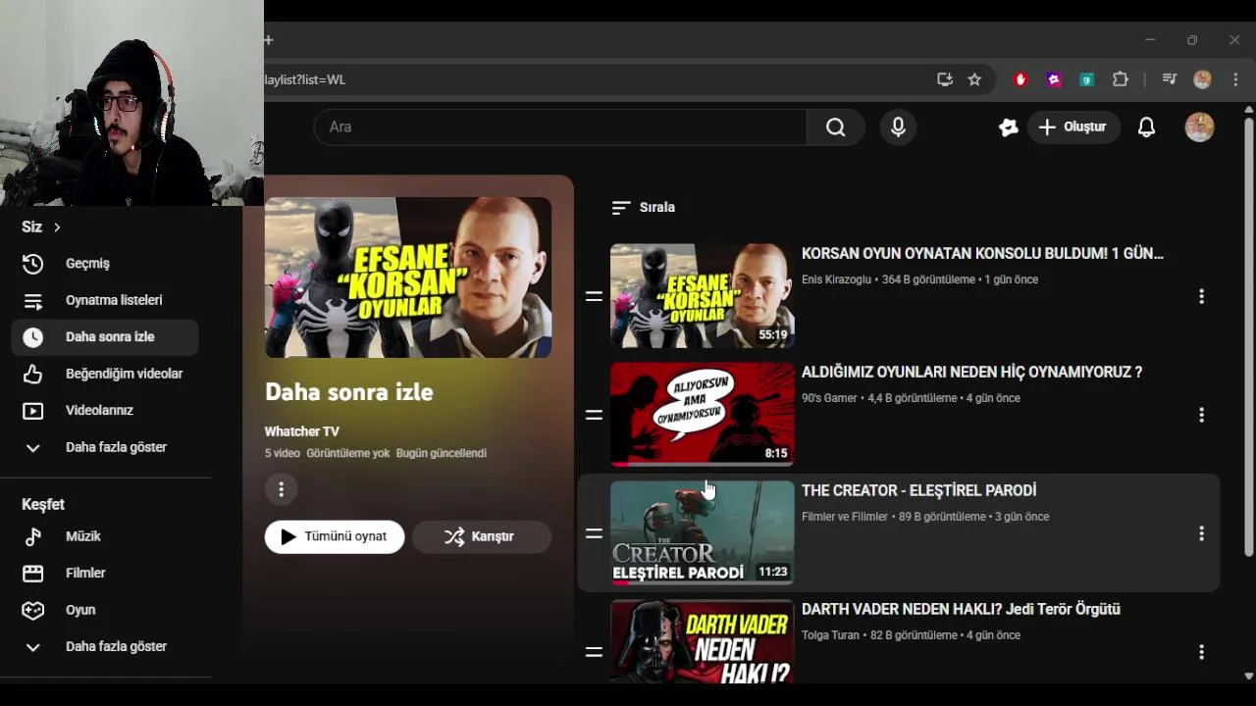Click the Karıştır shuffle button
Viewport: 1256px width, 706px height.
482,537
